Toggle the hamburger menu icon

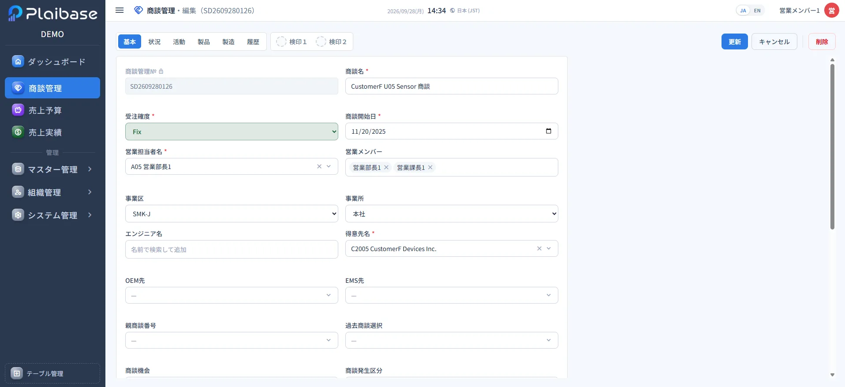(120, 10)
